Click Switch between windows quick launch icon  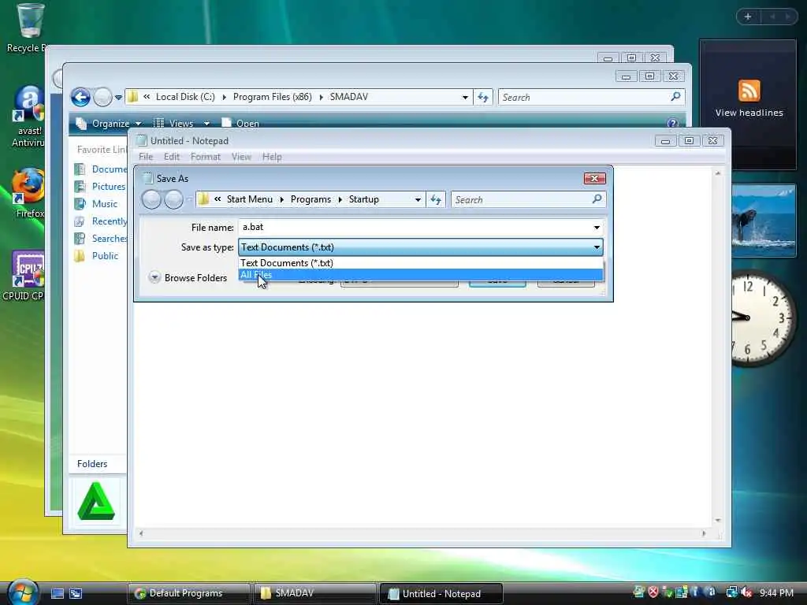pyautogui.click(x=76, y=594)
